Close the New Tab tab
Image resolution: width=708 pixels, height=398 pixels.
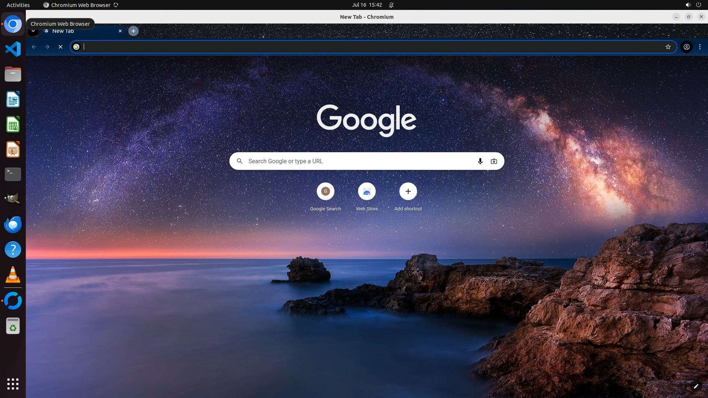click(x=120, y=31)
